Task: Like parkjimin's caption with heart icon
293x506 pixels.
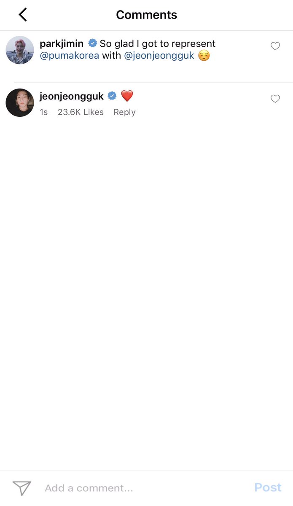Action: (x=275, y=46)
